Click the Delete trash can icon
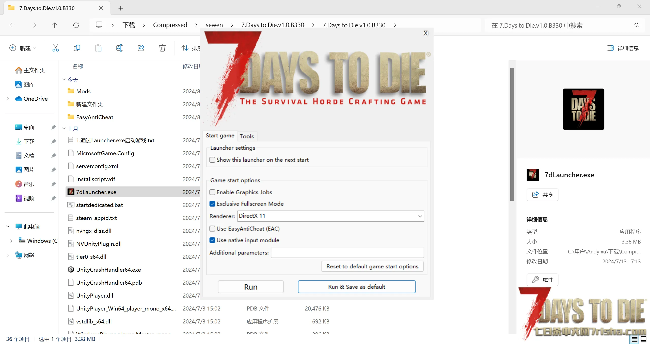The height and width of the screenshot is (344, 650). pyautogui.click(x=162, y=48)
